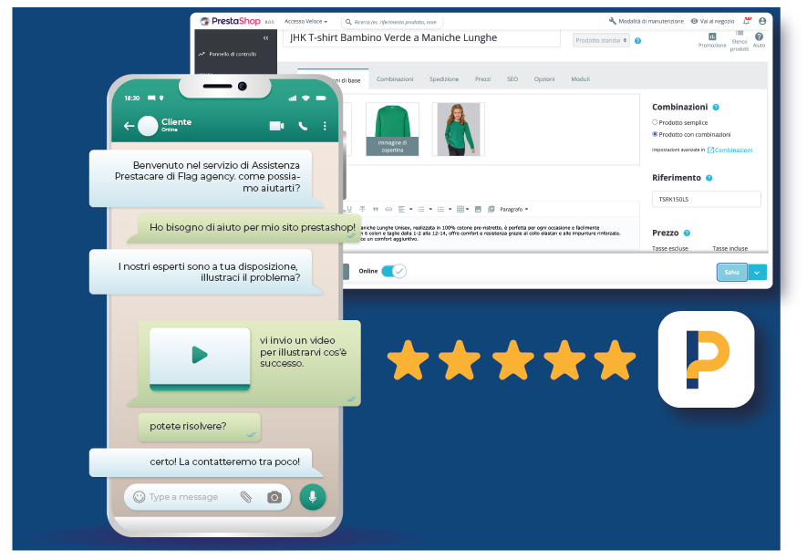The width and height of the screenshot is (807, 560).
Task: Toggle strikethrough in the description editor
Action: [362, 209]
